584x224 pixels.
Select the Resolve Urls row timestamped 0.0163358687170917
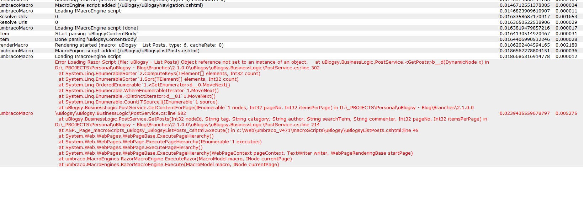tap(292, 17)
